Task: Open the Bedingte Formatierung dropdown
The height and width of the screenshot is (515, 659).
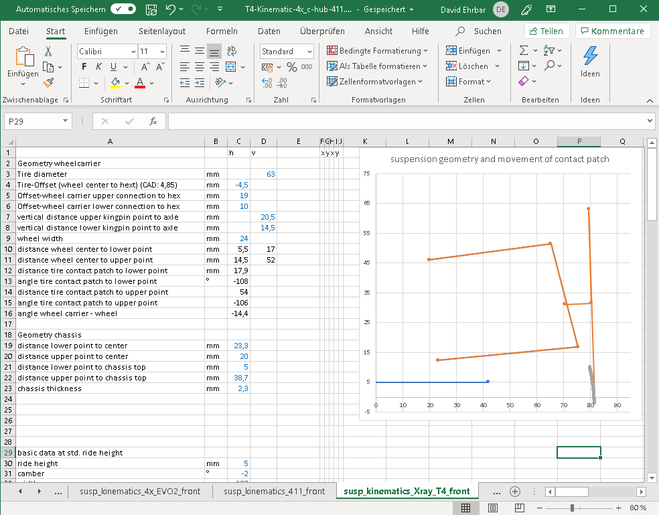Action: tap(378, 51)
